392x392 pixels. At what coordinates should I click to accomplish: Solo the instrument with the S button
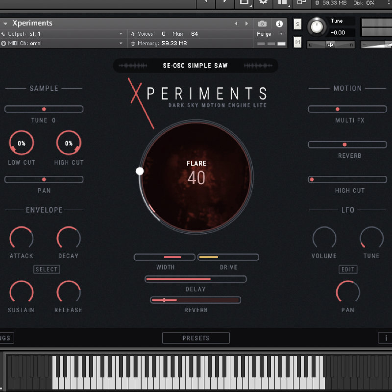click(297, 24)
